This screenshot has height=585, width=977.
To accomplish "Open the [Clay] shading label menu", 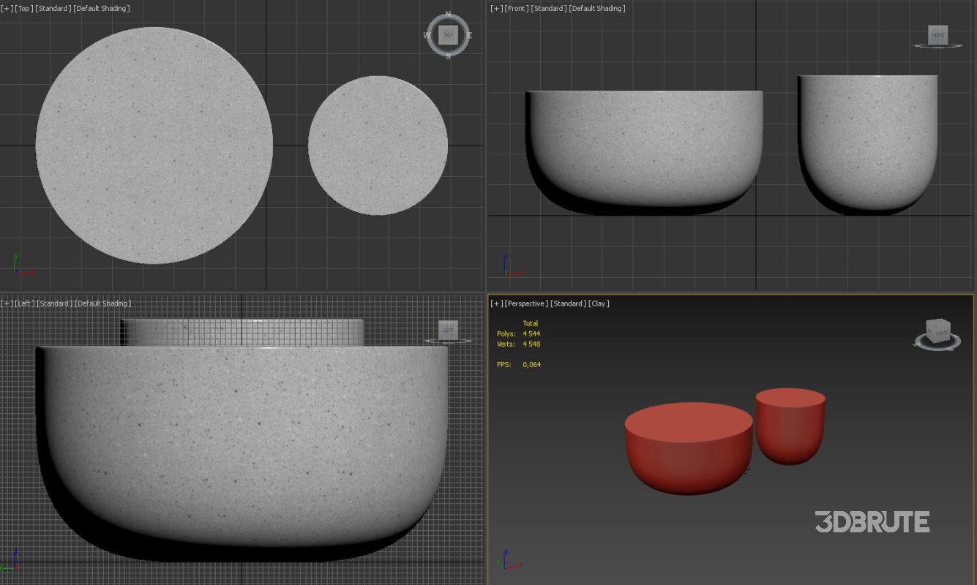I will pyautogui.click(x=599, y=303).
